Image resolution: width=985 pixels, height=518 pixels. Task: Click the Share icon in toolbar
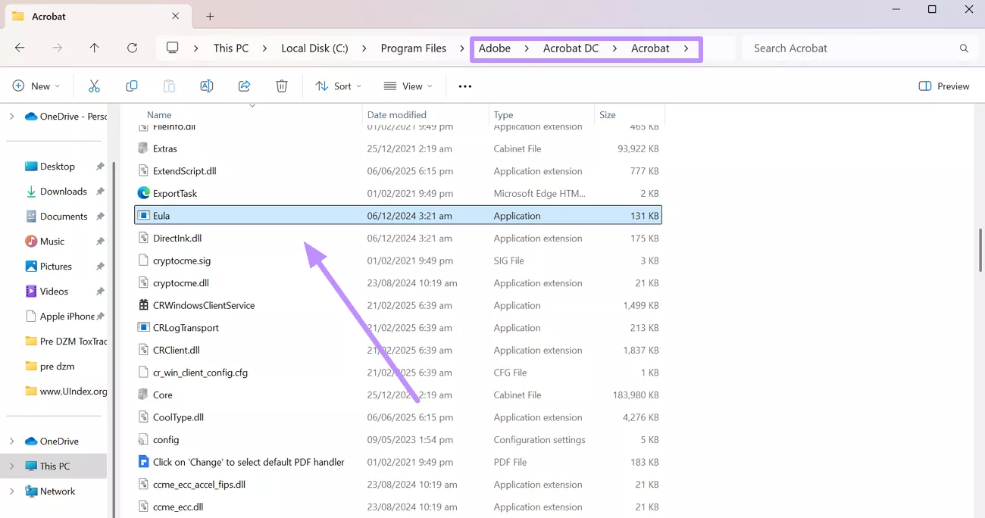pos(244,86)
